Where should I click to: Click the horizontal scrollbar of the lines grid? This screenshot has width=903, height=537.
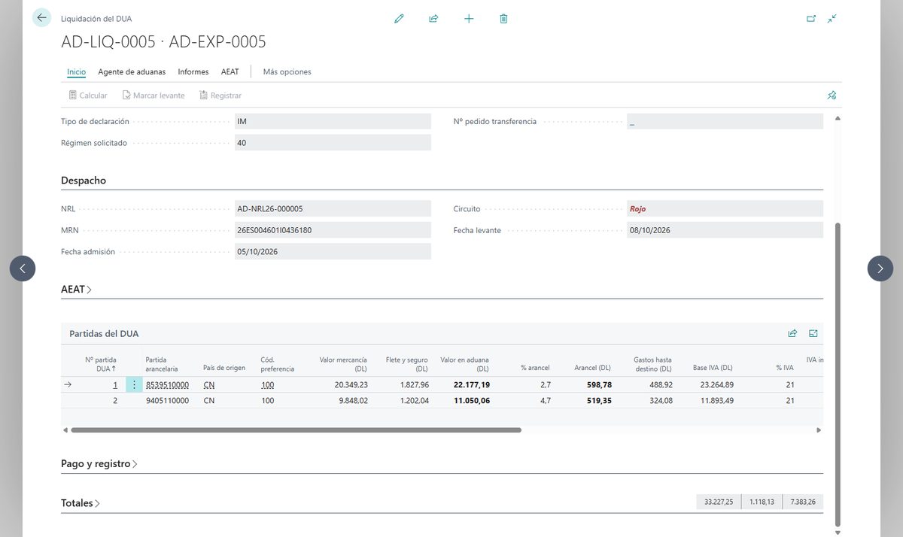click(296, 430)
